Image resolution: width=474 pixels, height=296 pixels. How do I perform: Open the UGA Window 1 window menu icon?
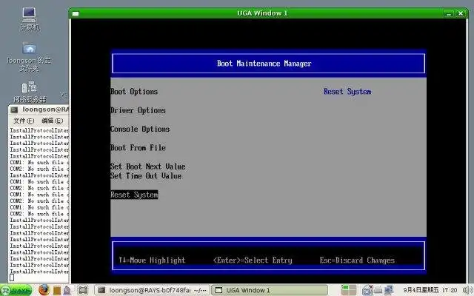tap(76, 13)
